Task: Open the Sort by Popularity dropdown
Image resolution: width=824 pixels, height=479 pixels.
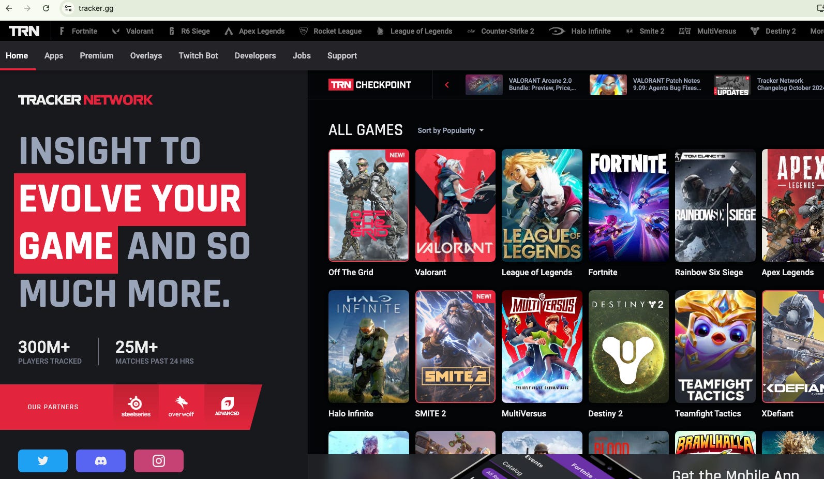Action: [451, 130]
